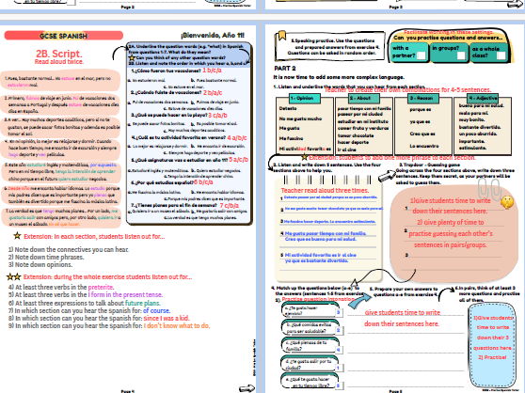
Task: Click the red text 'Practise question intonation'
Action: (318, 299)
